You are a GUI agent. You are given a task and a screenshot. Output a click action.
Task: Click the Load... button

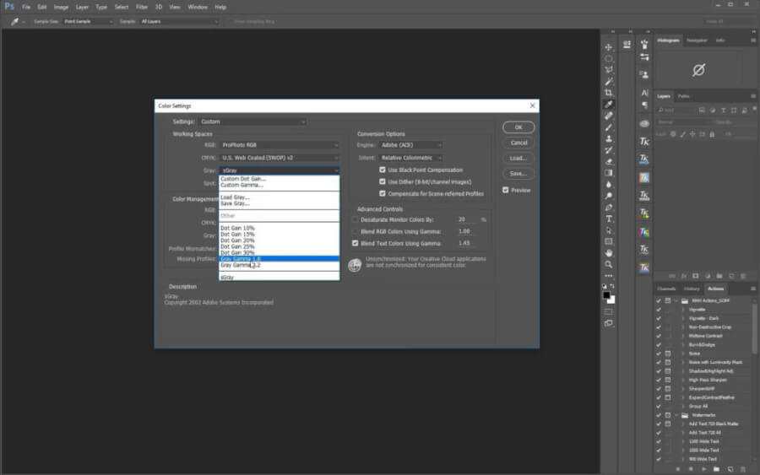(518, 159)
